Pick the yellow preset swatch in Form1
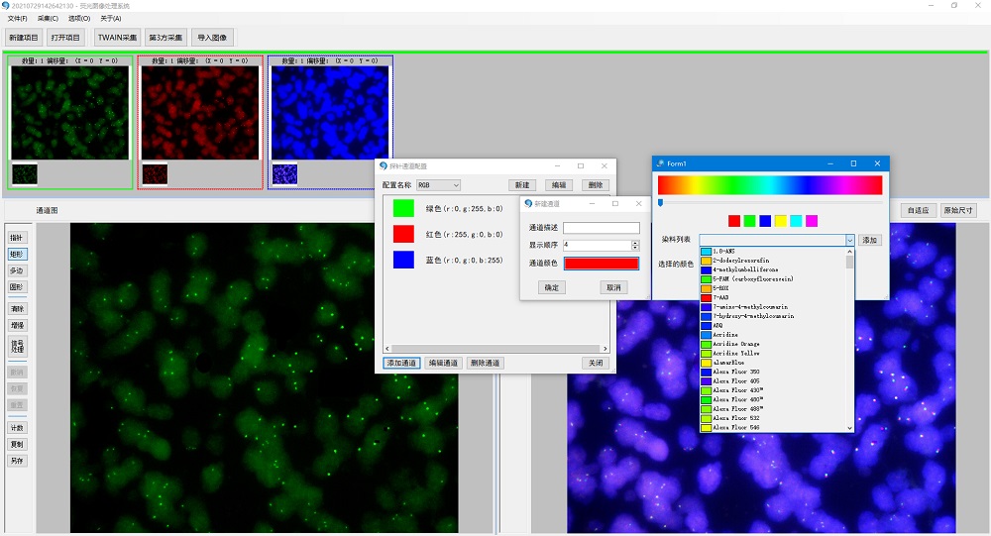Viewport: 991px width, 536px height. [781, 221]
